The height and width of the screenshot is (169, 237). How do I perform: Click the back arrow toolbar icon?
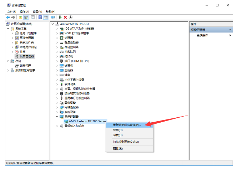coord(8,17)
